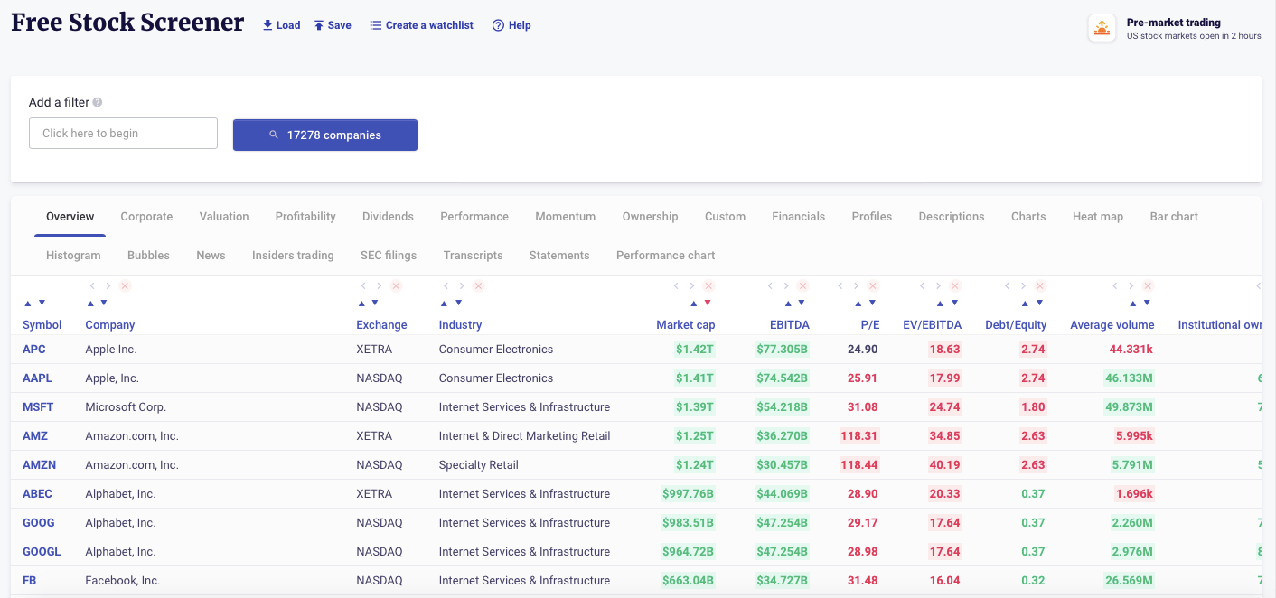The width and height of the screenshot is (1276, 598).
Task: Click the red descending arrow for Market cap
Action: point(708,303)
